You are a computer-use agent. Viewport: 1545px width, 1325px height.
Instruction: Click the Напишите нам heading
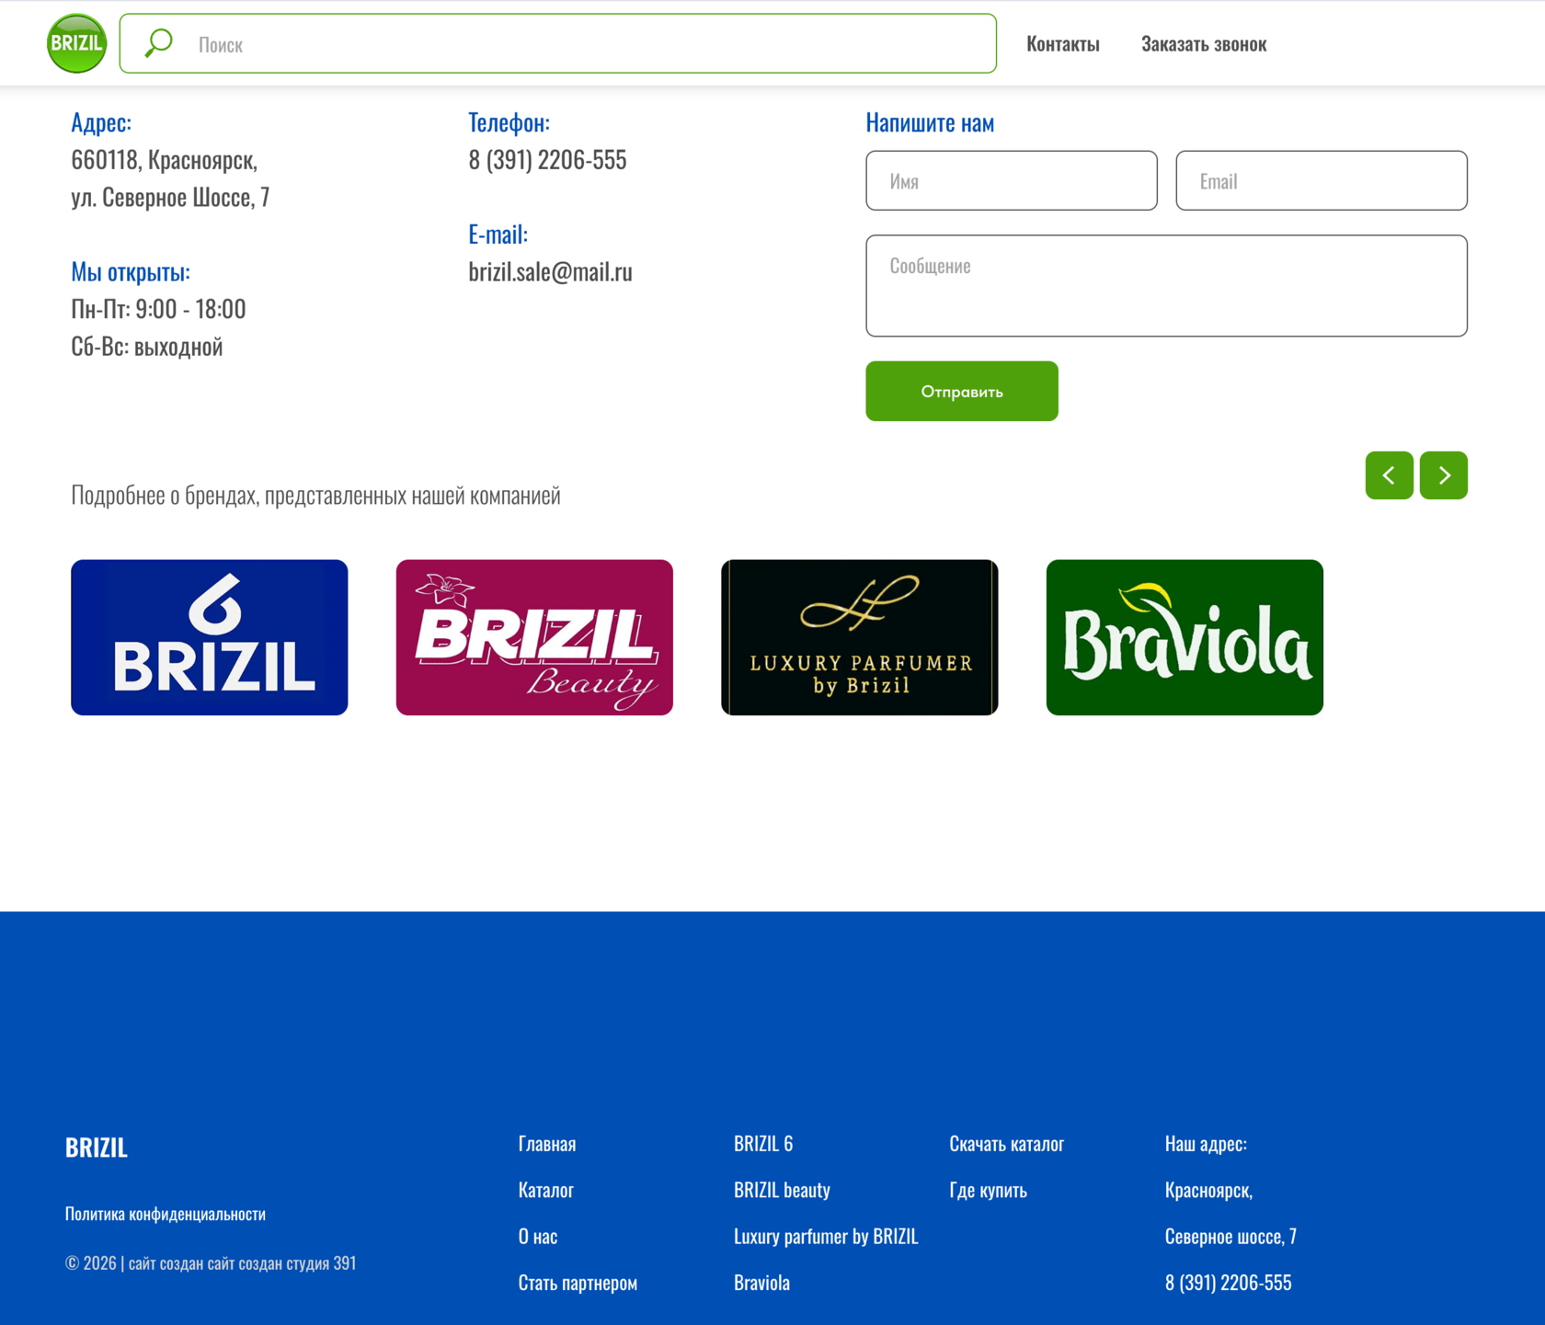pos(930,122)
